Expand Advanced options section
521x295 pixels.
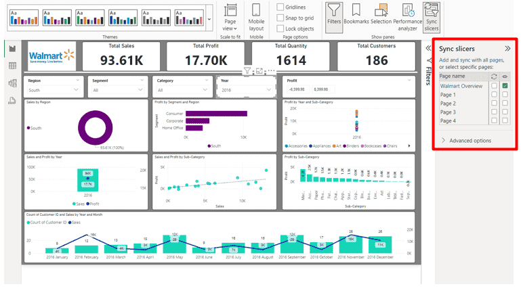point(467,140)
